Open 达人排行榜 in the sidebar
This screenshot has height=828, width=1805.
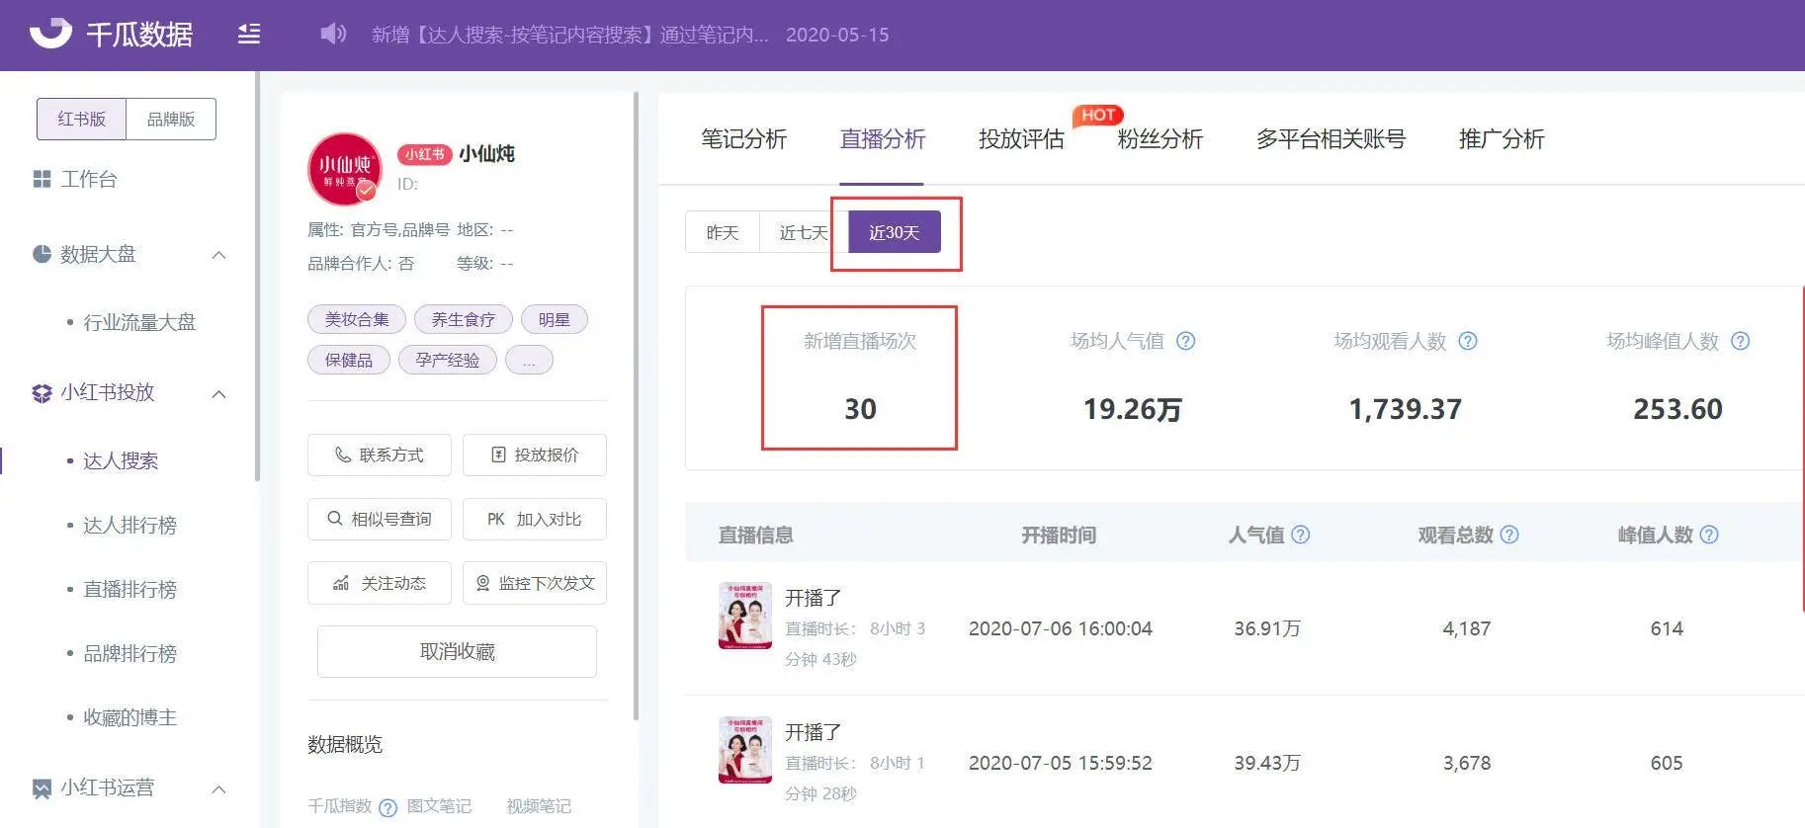click(129, 525)
